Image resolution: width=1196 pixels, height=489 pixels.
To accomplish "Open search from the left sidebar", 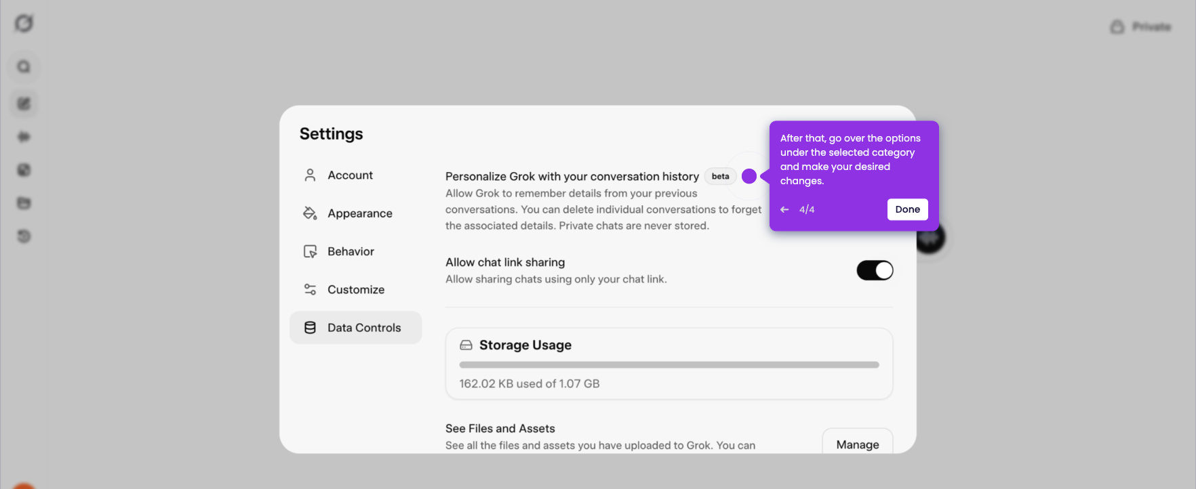I will tap(24, 67).
